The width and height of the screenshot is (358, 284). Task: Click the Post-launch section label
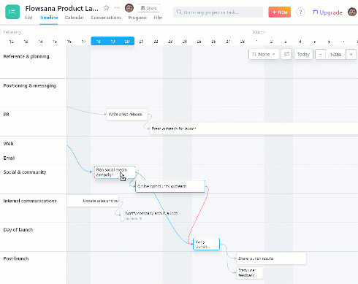(x=16, y=258)
